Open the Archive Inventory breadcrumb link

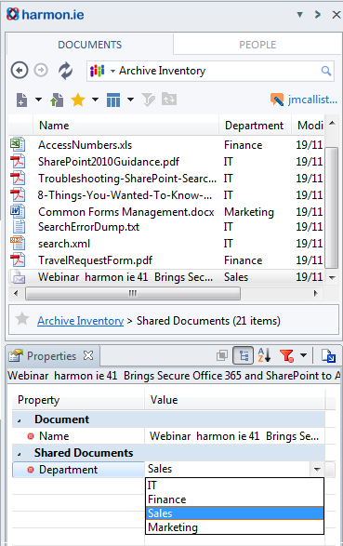tap(80, 321)
